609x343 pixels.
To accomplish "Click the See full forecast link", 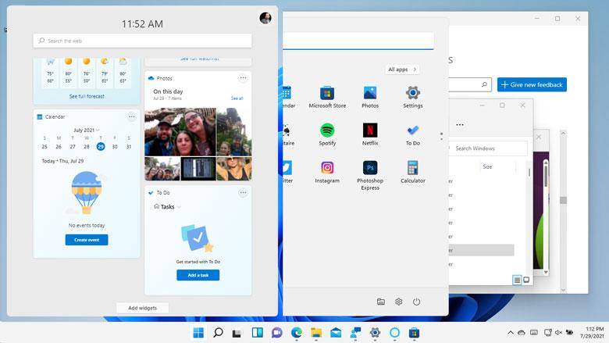I will pos(86,96).
